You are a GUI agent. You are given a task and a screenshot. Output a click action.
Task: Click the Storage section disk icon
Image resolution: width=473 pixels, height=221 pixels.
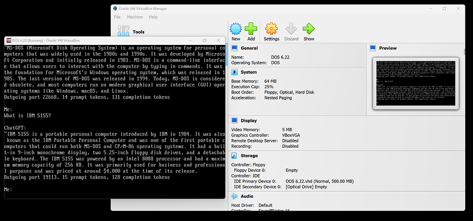[x=235, y=155]
